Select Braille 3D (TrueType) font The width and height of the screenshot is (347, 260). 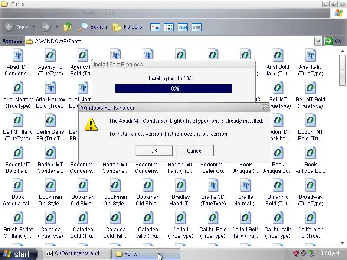coord(213,192)
